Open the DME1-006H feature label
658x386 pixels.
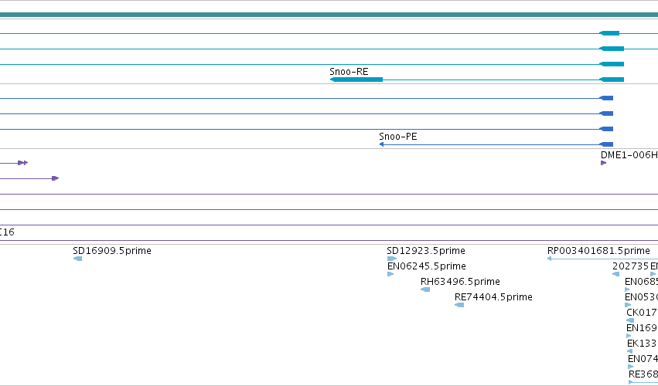pos(629,155)
